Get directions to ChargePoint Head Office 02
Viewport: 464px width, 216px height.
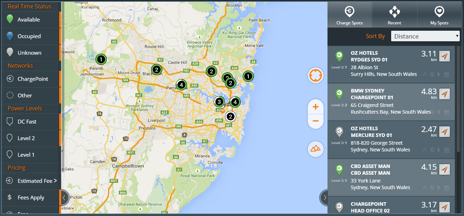pyautogui.click(x=445, y=207)
